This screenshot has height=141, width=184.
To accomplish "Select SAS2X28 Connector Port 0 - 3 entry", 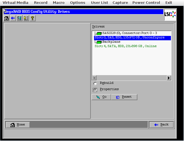I will tap(129, 33).
